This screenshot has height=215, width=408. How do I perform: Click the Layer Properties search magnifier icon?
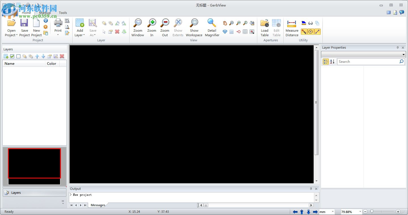(401, 61)
